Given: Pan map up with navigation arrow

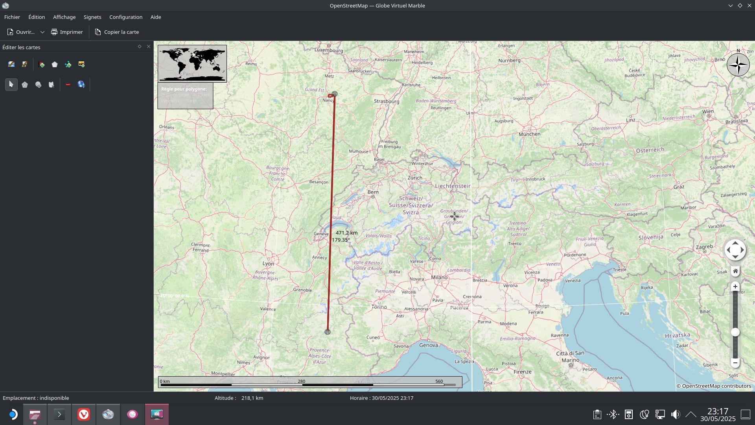Looking at the screenshot, I should (735, 243).
